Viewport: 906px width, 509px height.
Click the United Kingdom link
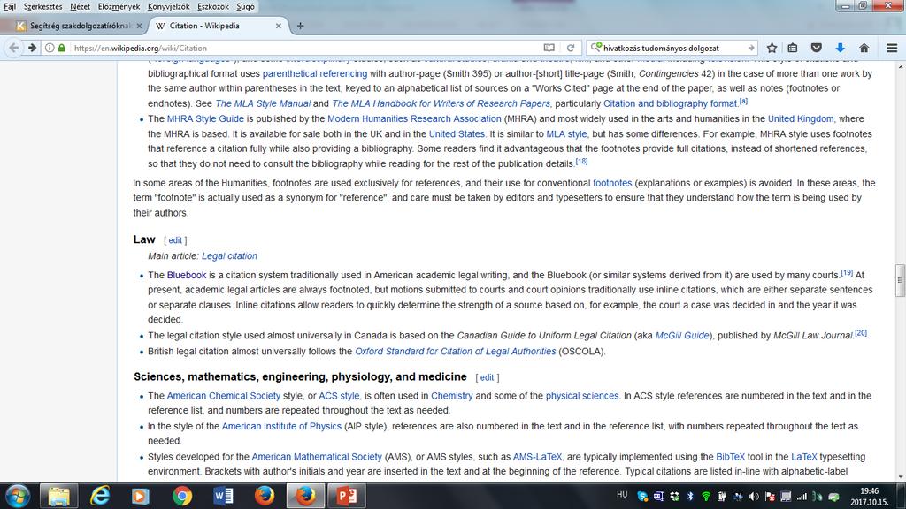click(801, 119)
